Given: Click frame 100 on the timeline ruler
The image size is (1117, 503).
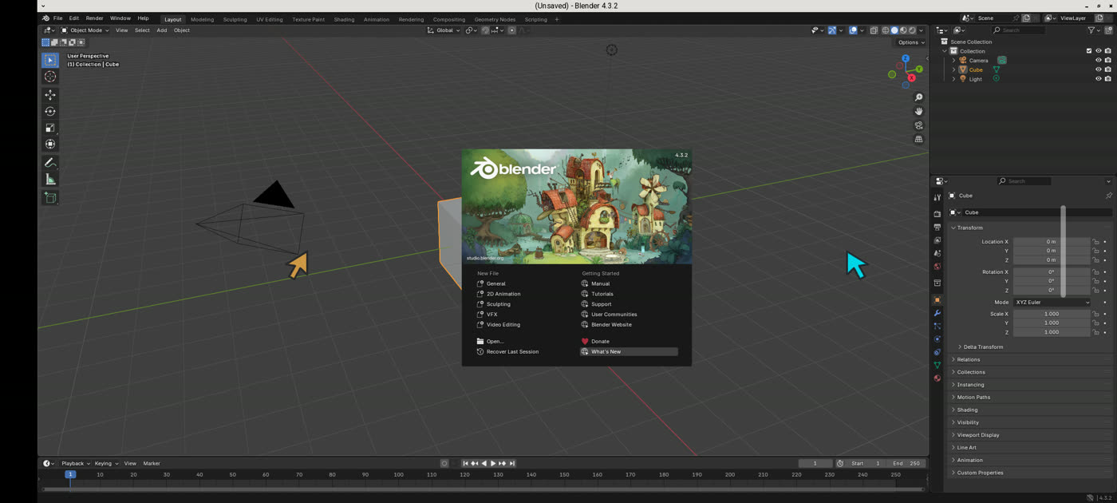Looking at the screenshot, I should tap(398, 474).
